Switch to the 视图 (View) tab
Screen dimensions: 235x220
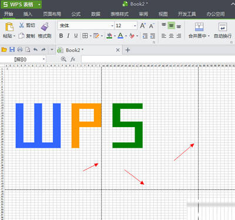click(x=163, y=14)
